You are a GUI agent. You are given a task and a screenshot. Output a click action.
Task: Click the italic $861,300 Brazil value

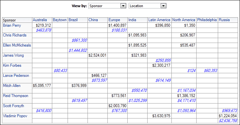[79, 40]
